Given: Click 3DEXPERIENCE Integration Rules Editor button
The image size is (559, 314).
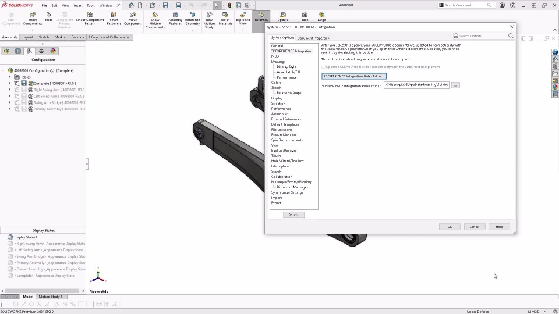Looking at the screenshot, I should click(x=353, y=76).
